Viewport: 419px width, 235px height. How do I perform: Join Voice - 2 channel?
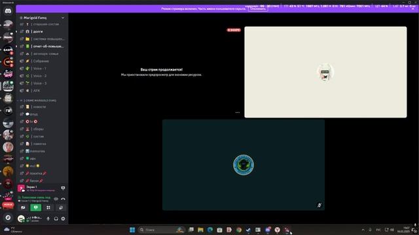click(42, 76)
